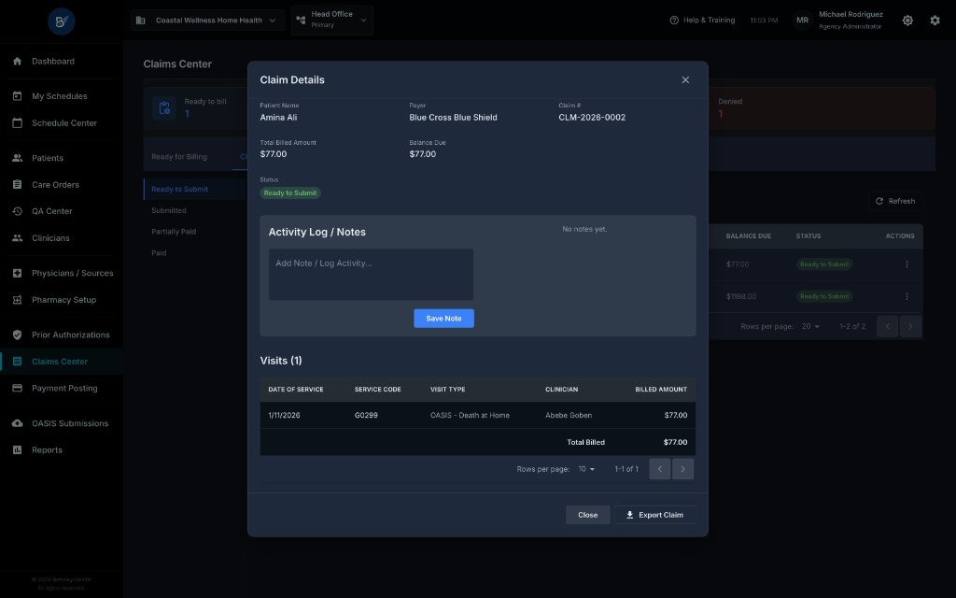This screenshot has width=956, height=598.
Task: Open the Coastal Wellness Home Health agency dropdown
Action: 207,21
